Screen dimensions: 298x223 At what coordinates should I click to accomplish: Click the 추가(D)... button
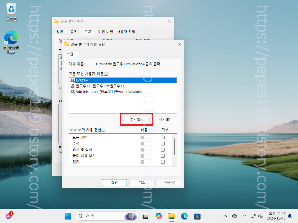[137, 119]
